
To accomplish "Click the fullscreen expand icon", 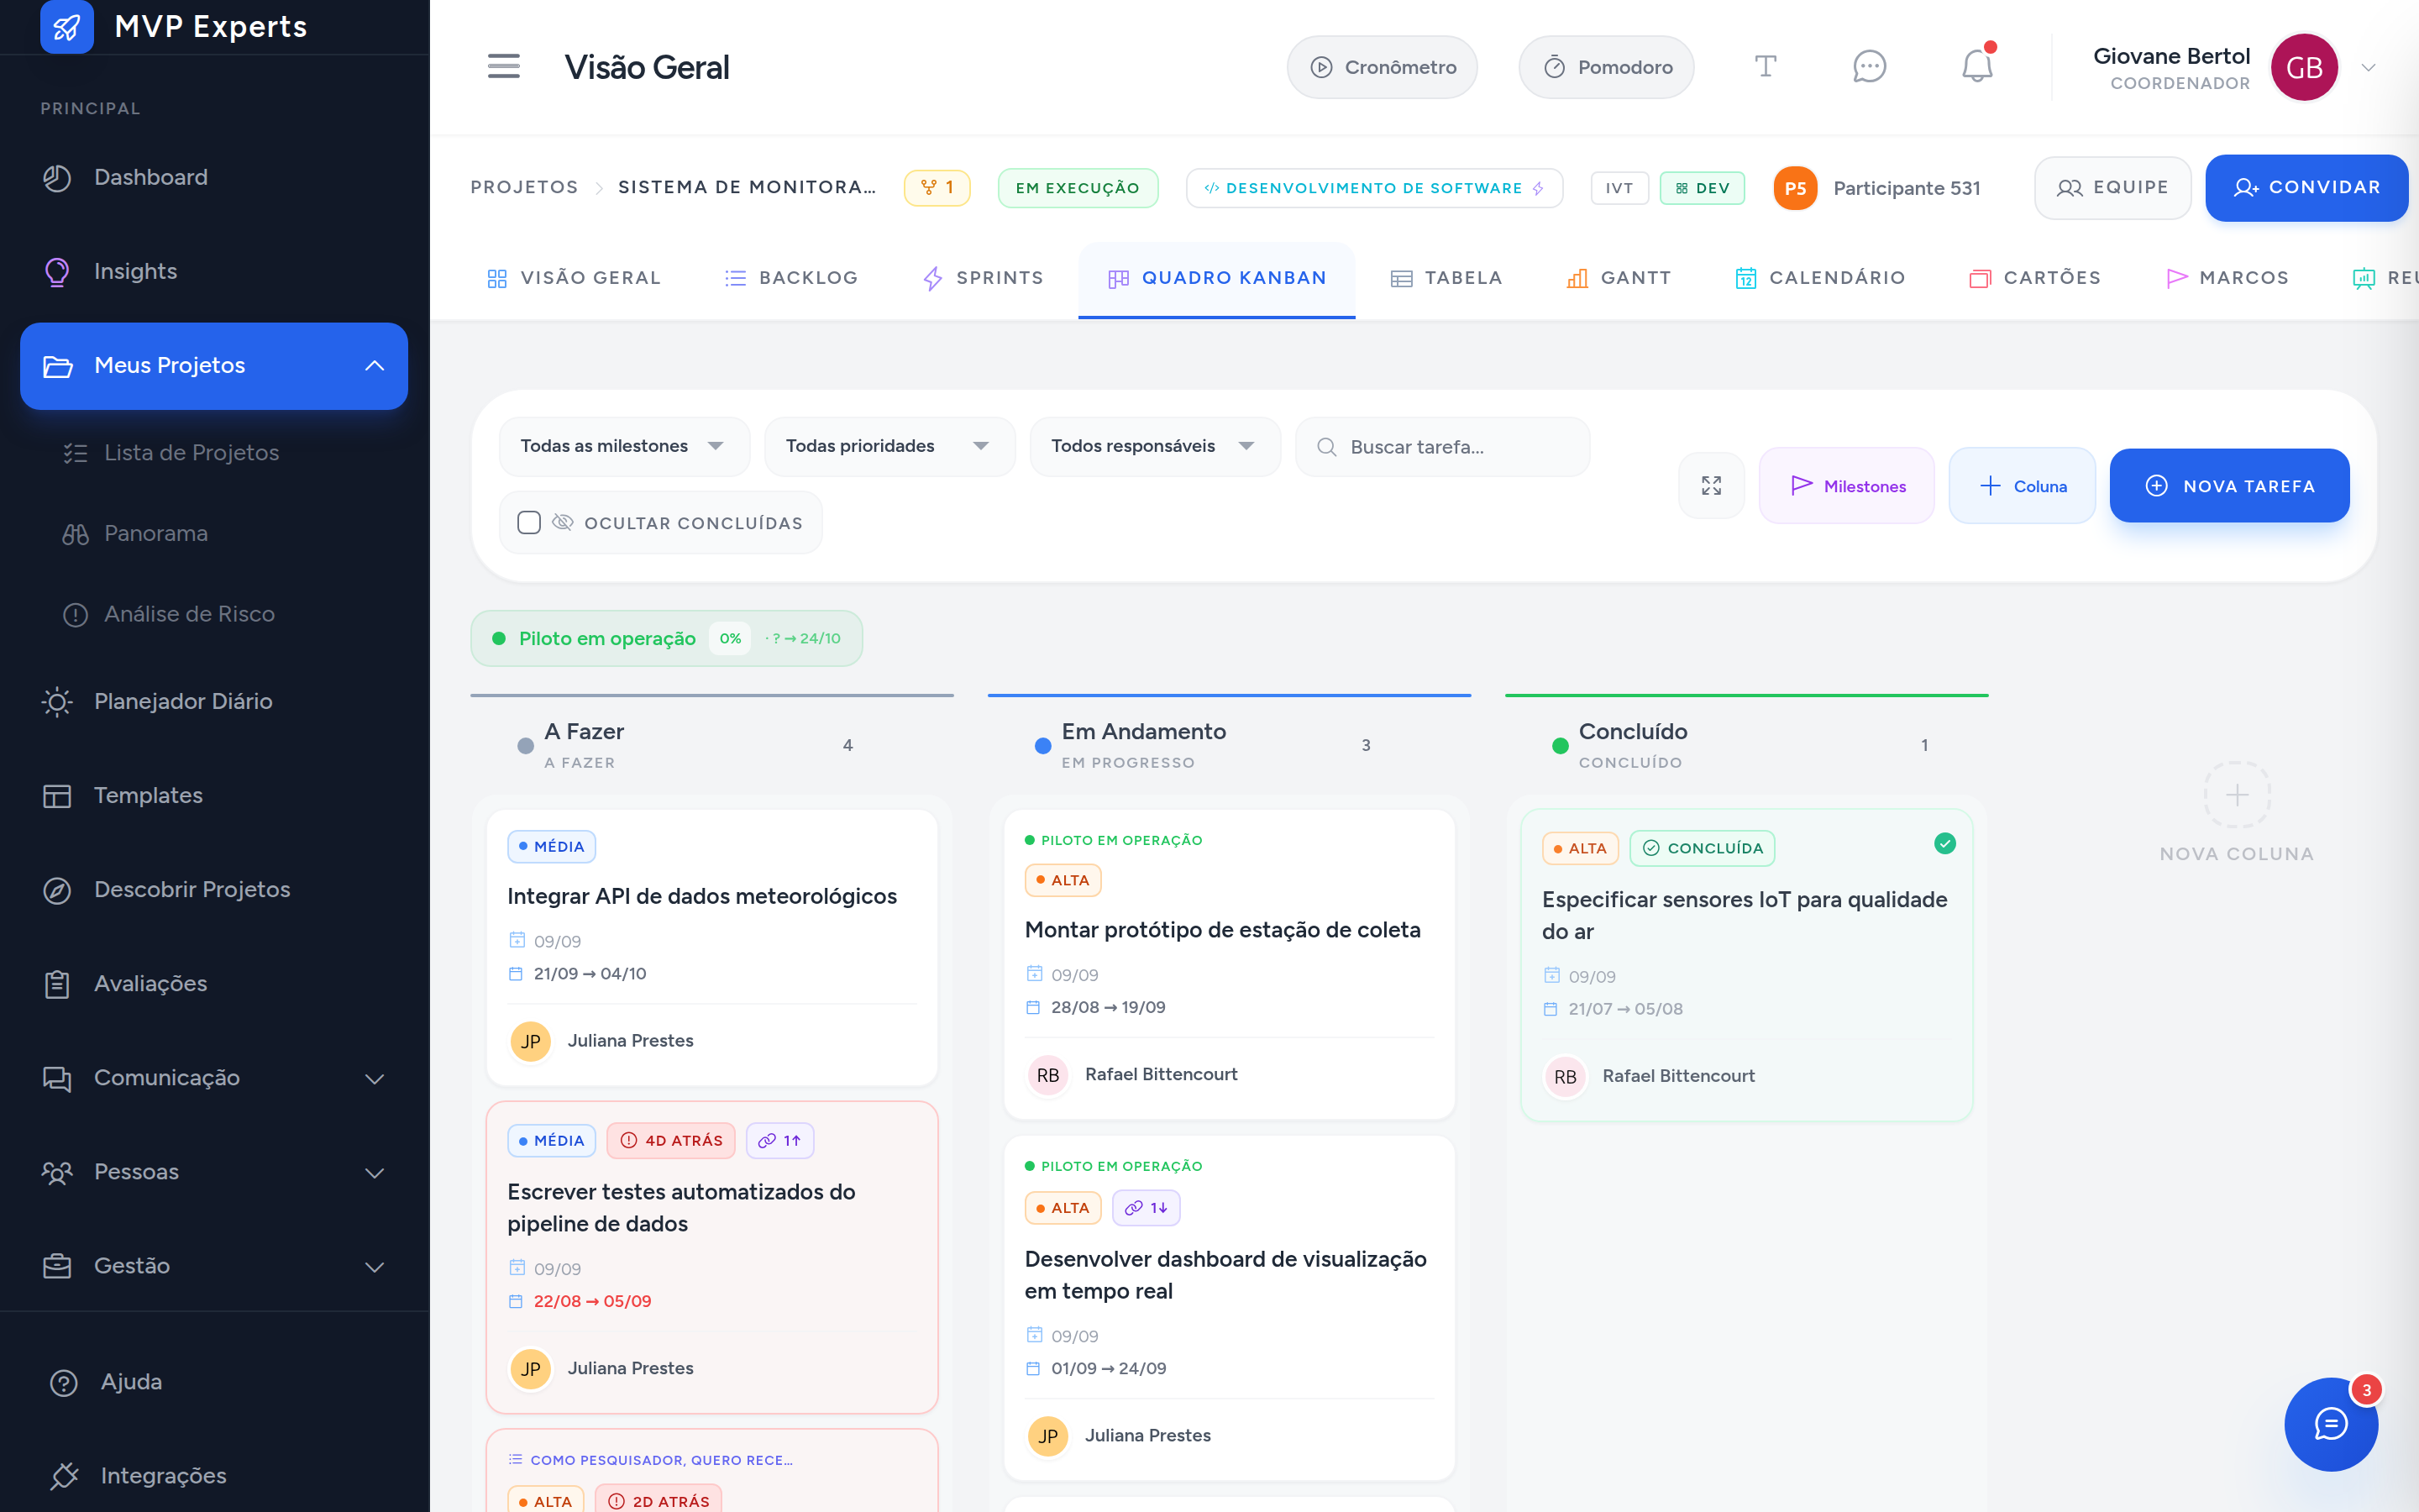I will (x=1711, y=486).
